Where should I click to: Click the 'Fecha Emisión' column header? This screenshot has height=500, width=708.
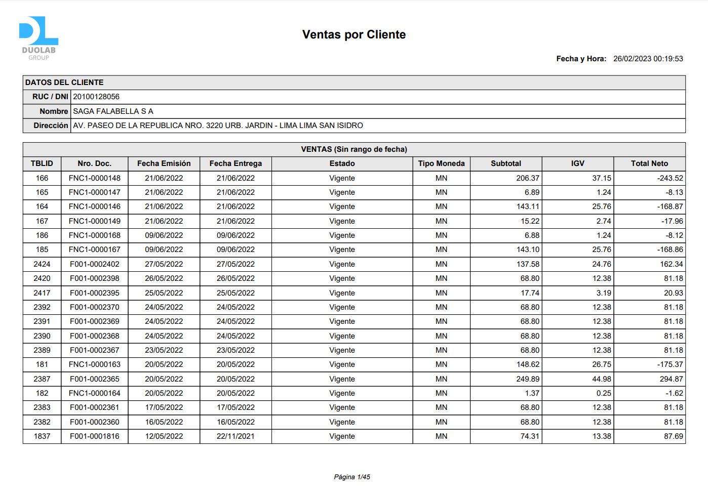click(x=164, y=163)
